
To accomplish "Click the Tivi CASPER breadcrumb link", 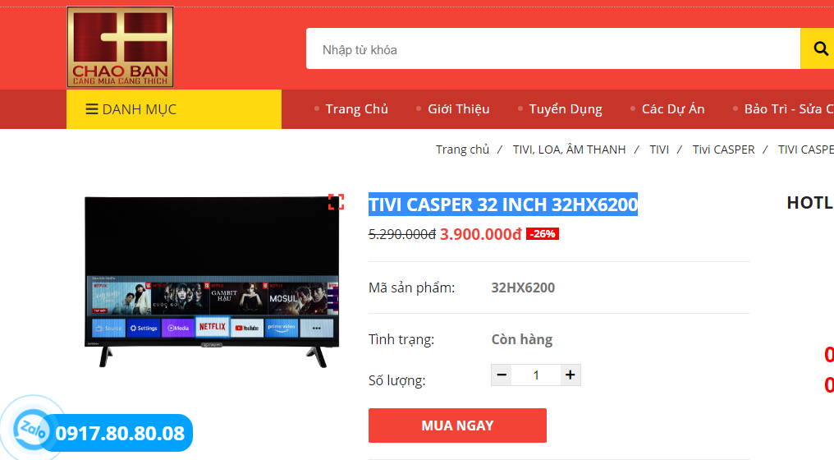I will pyautogui.click(x=723, y=149).
